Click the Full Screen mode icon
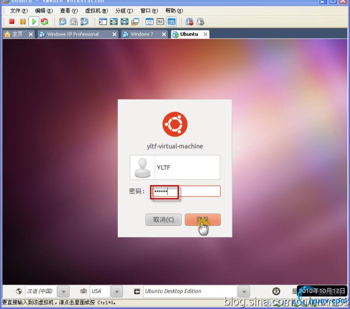350x309 pixels. 125,22
